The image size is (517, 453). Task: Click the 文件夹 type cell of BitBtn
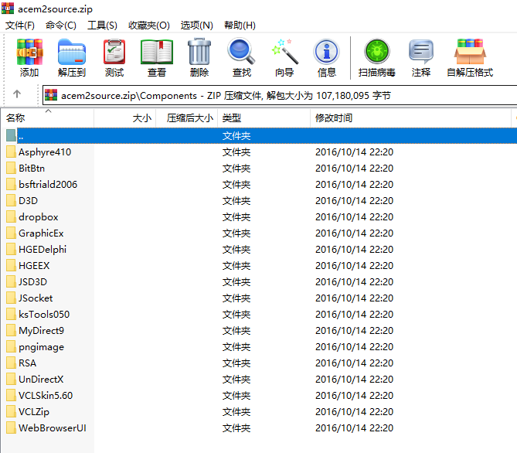point(236,169)
